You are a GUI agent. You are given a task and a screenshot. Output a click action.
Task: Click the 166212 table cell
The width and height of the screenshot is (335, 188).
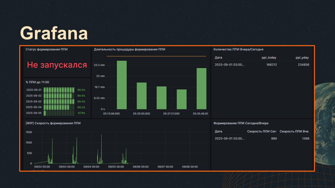272,65
